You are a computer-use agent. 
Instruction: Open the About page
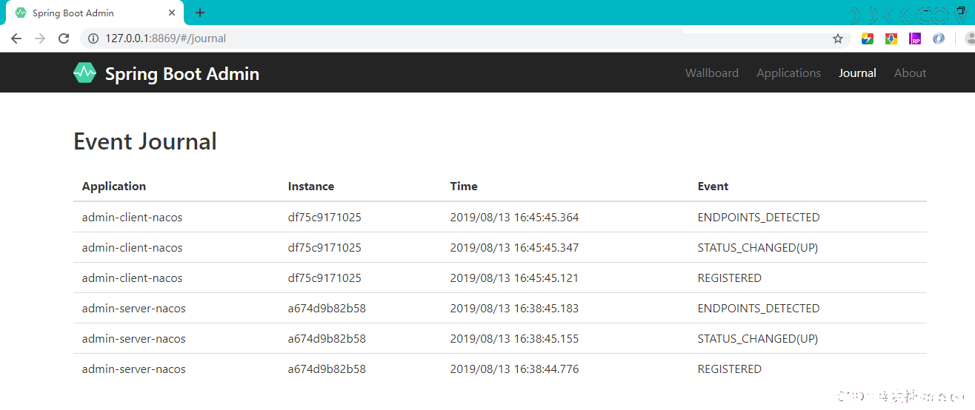[x=910, y=73]
